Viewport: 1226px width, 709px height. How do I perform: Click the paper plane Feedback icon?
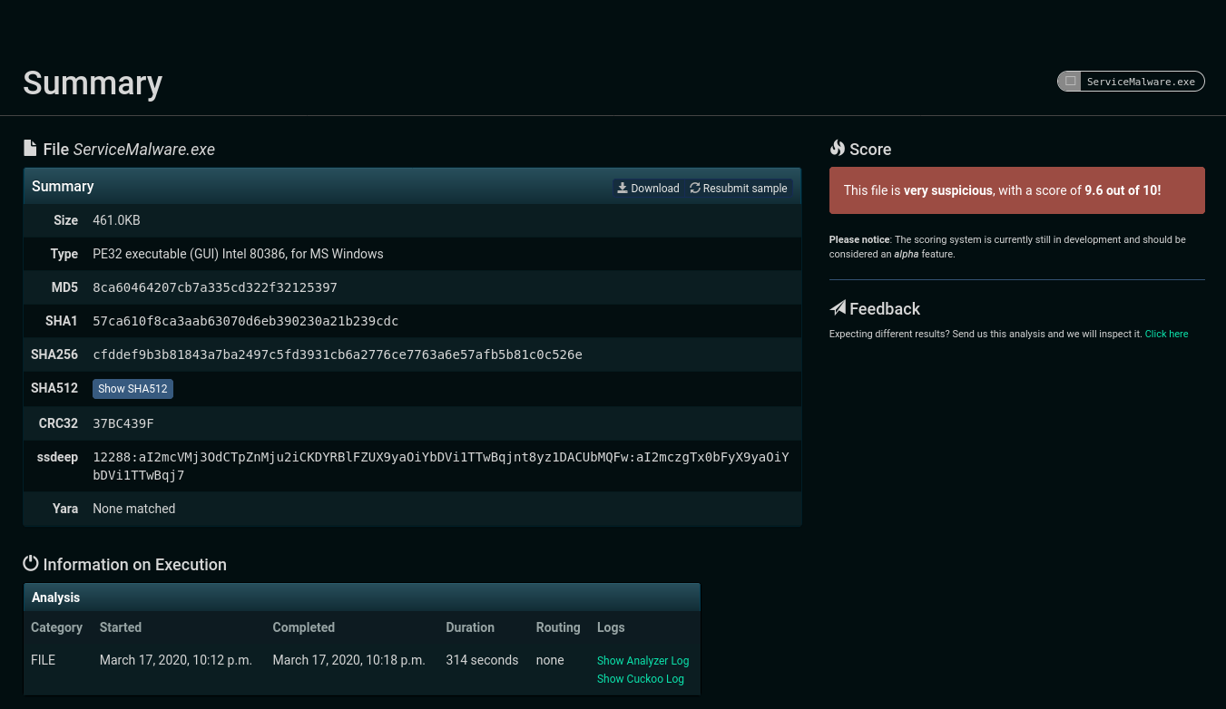(x=838, y=308)
